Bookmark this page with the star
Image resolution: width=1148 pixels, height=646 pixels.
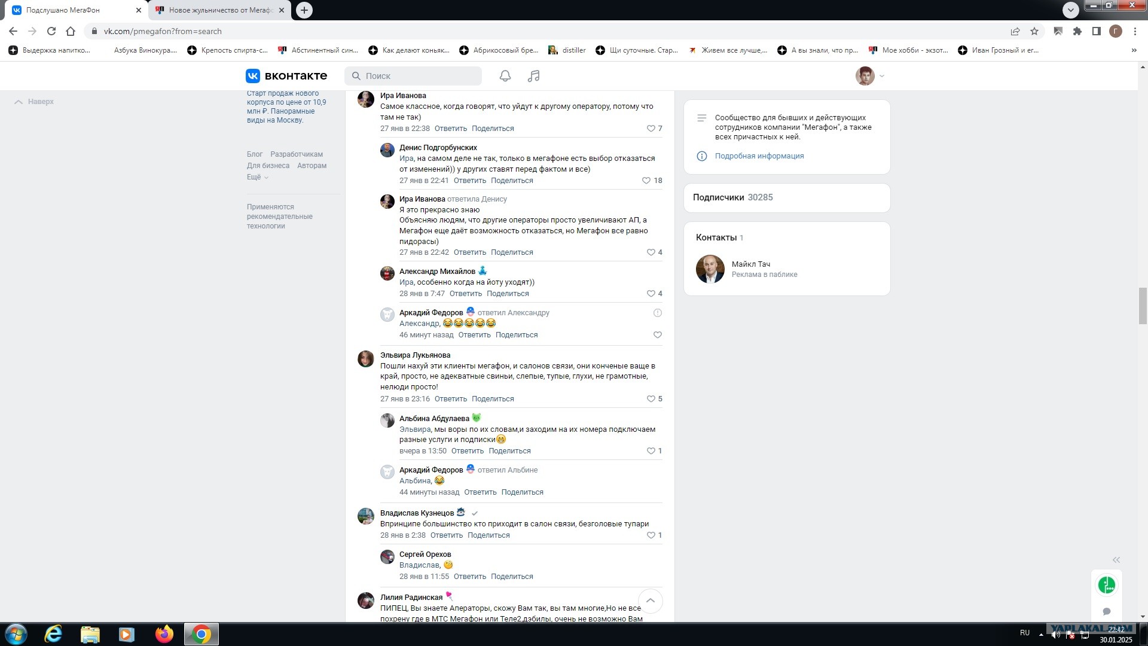tap(1034, 31)
